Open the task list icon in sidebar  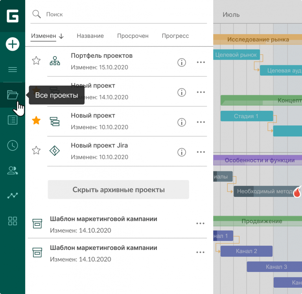[13, 120]
